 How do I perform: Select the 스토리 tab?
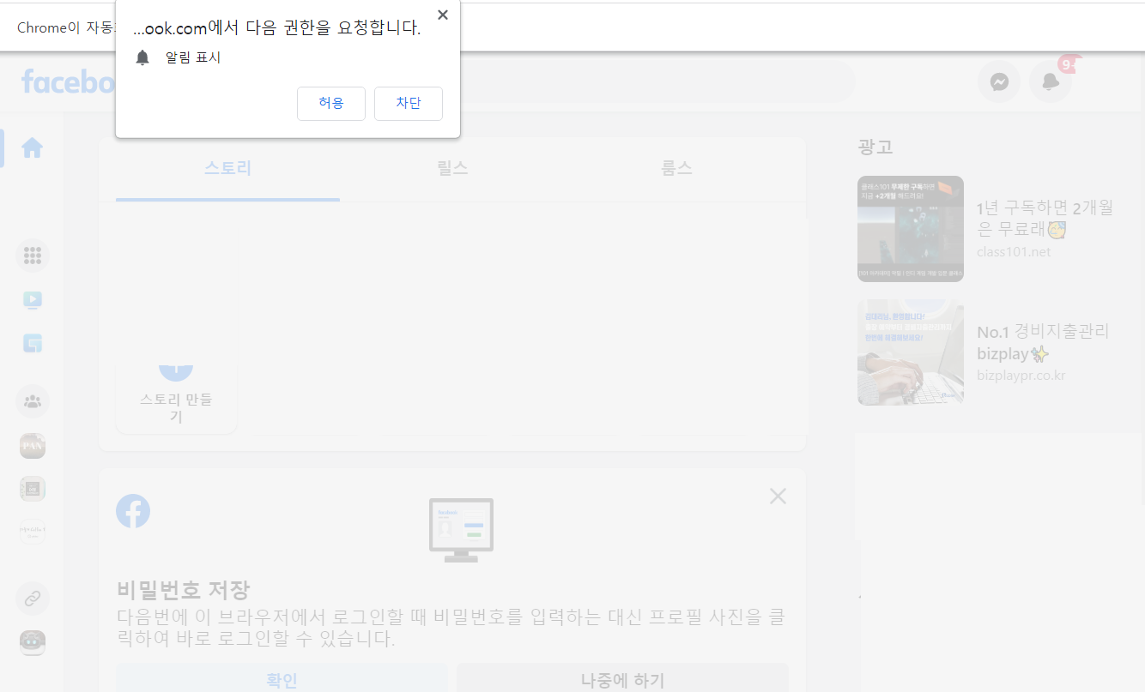(227, 168)
